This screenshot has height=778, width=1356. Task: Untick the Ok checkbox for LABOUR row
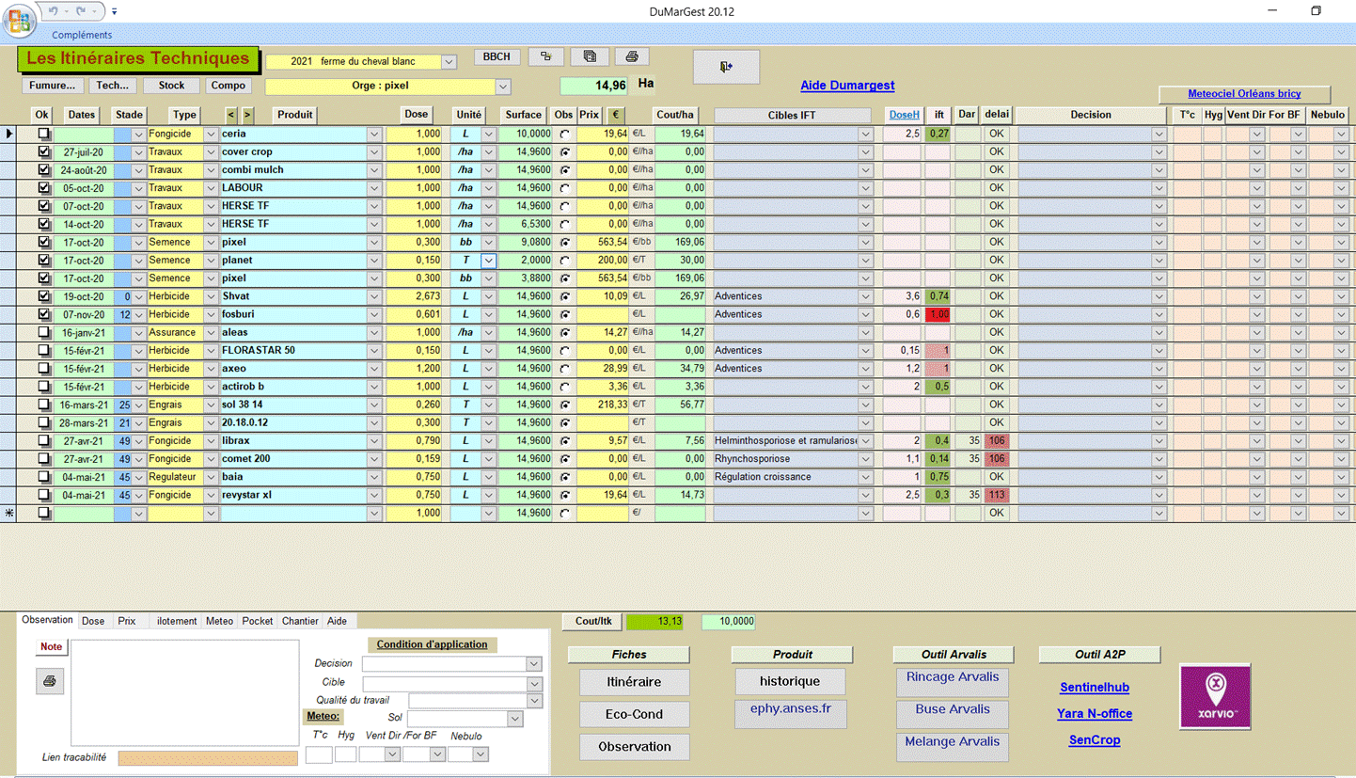43,188
